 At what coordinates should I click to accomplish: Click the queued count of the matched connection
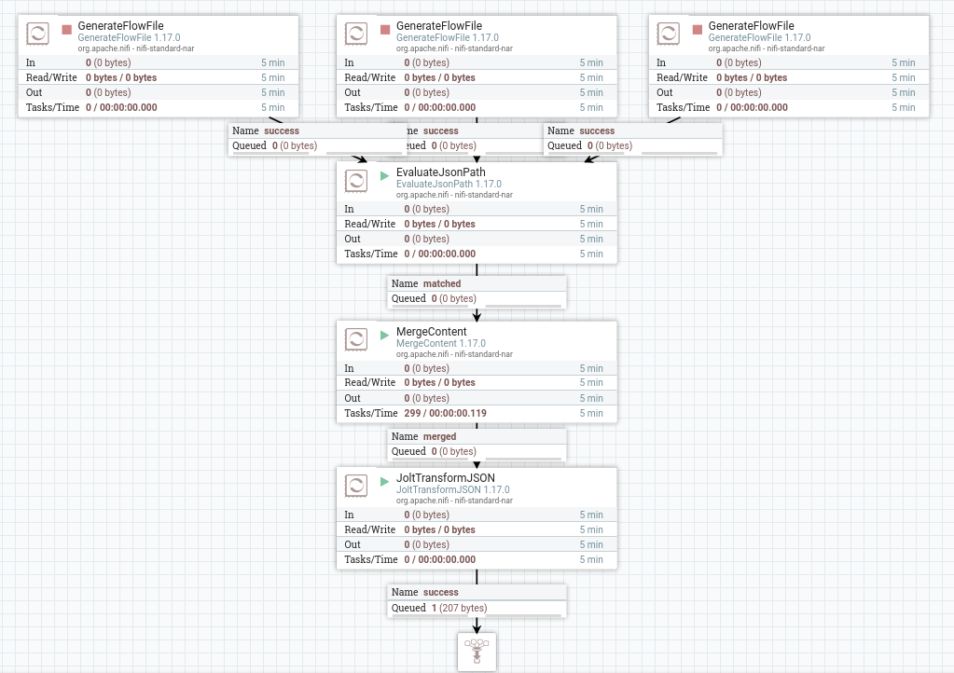pos(453,298)
